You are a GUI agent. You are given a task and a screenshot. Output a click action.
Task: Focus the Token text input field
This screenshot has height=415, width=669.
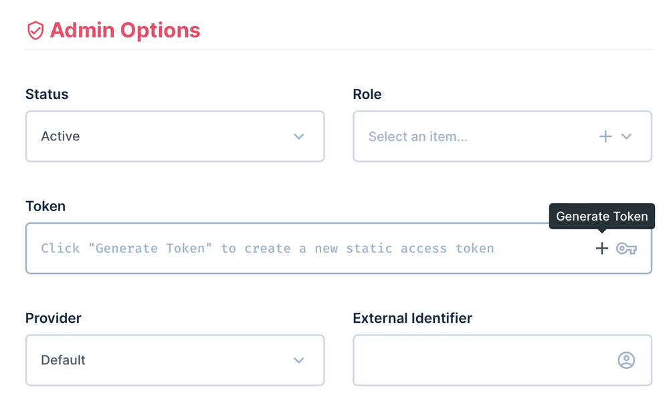coord(301,249)
